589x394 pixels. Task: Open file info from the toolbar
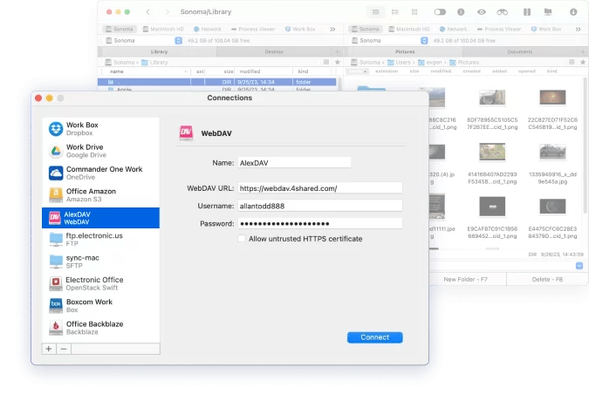point(461,12)
